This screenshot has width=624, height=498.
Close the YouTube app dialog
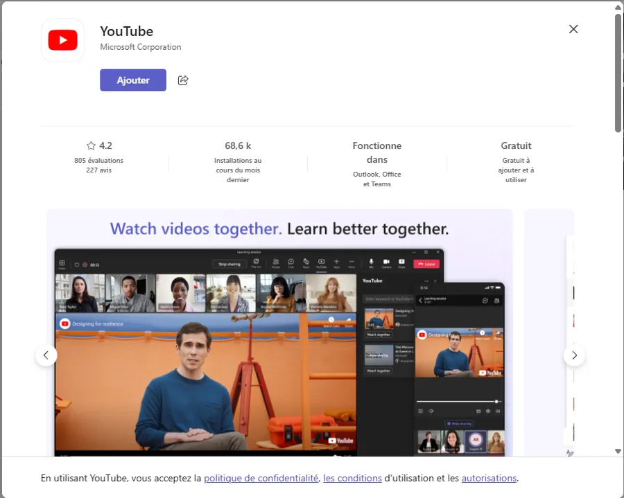click(573, 29)
